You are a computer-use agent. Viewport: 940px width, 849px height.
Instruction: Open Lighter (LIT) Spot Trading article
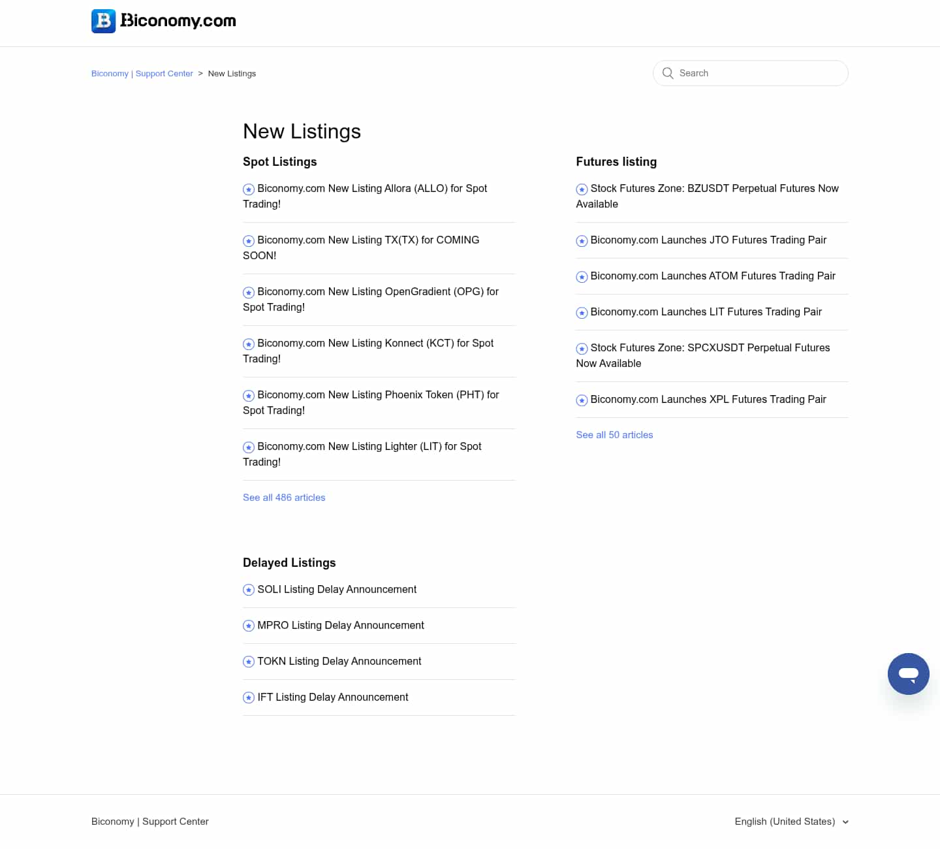coord(362,454)
